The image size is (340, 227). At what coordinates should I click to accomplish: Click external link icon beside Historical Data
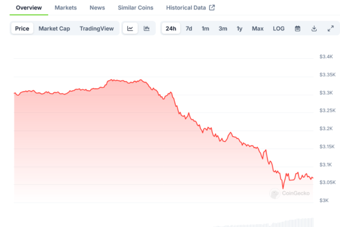(x=212, y=8)
